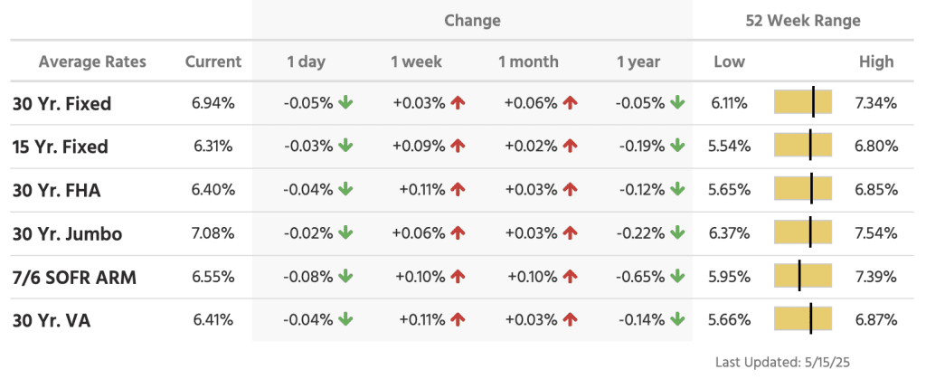
Task: Click the red up arrow for 30 Yr. Fixed 1 month
Action: click(x=570, y=103)
